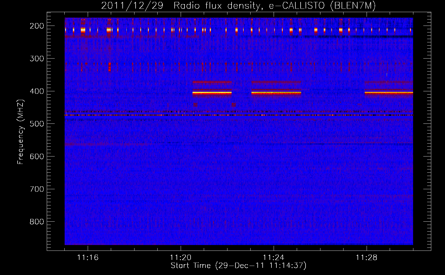Click the bright 405 MHz emission band near 11:21
Image resolution: width=445 pixels, height=275 pixels.
212,93
